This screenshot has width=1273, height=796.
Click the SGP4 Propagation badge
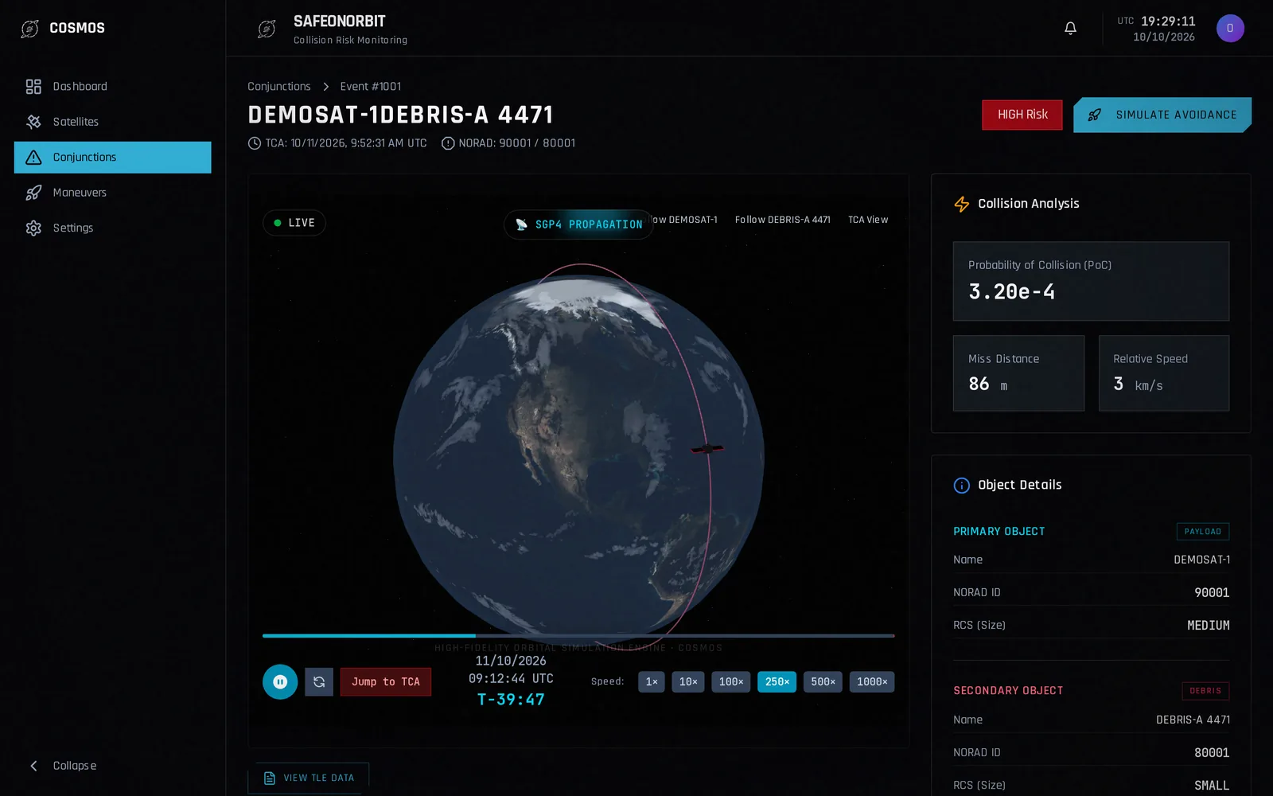pyautogui.click(x=578, y=224)
